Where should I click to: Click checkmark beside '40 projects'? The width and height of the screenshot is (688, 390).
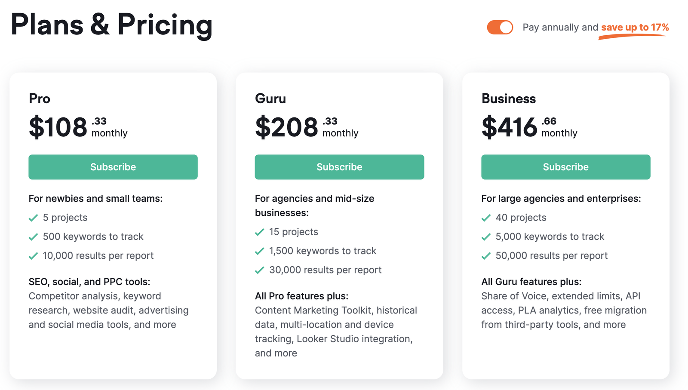point(486,218)
